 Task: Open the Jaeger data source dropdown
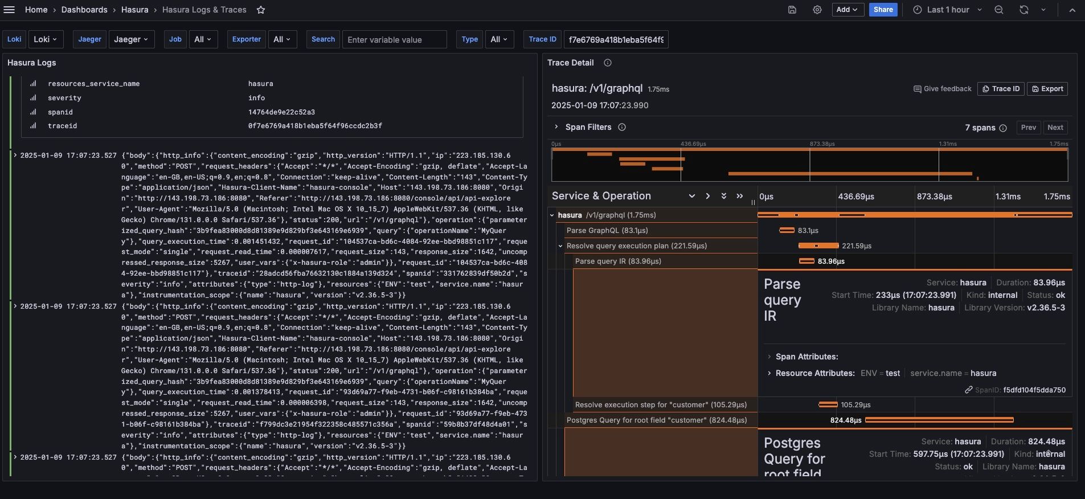coord(131,39)
